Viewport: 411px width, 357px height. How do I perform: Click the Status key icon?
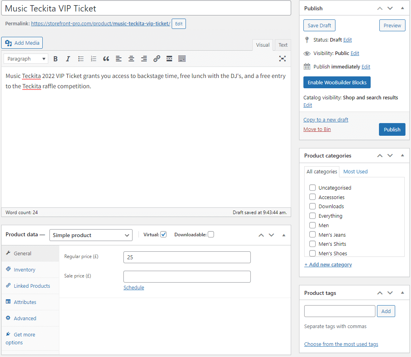click(x=307, y=40)
